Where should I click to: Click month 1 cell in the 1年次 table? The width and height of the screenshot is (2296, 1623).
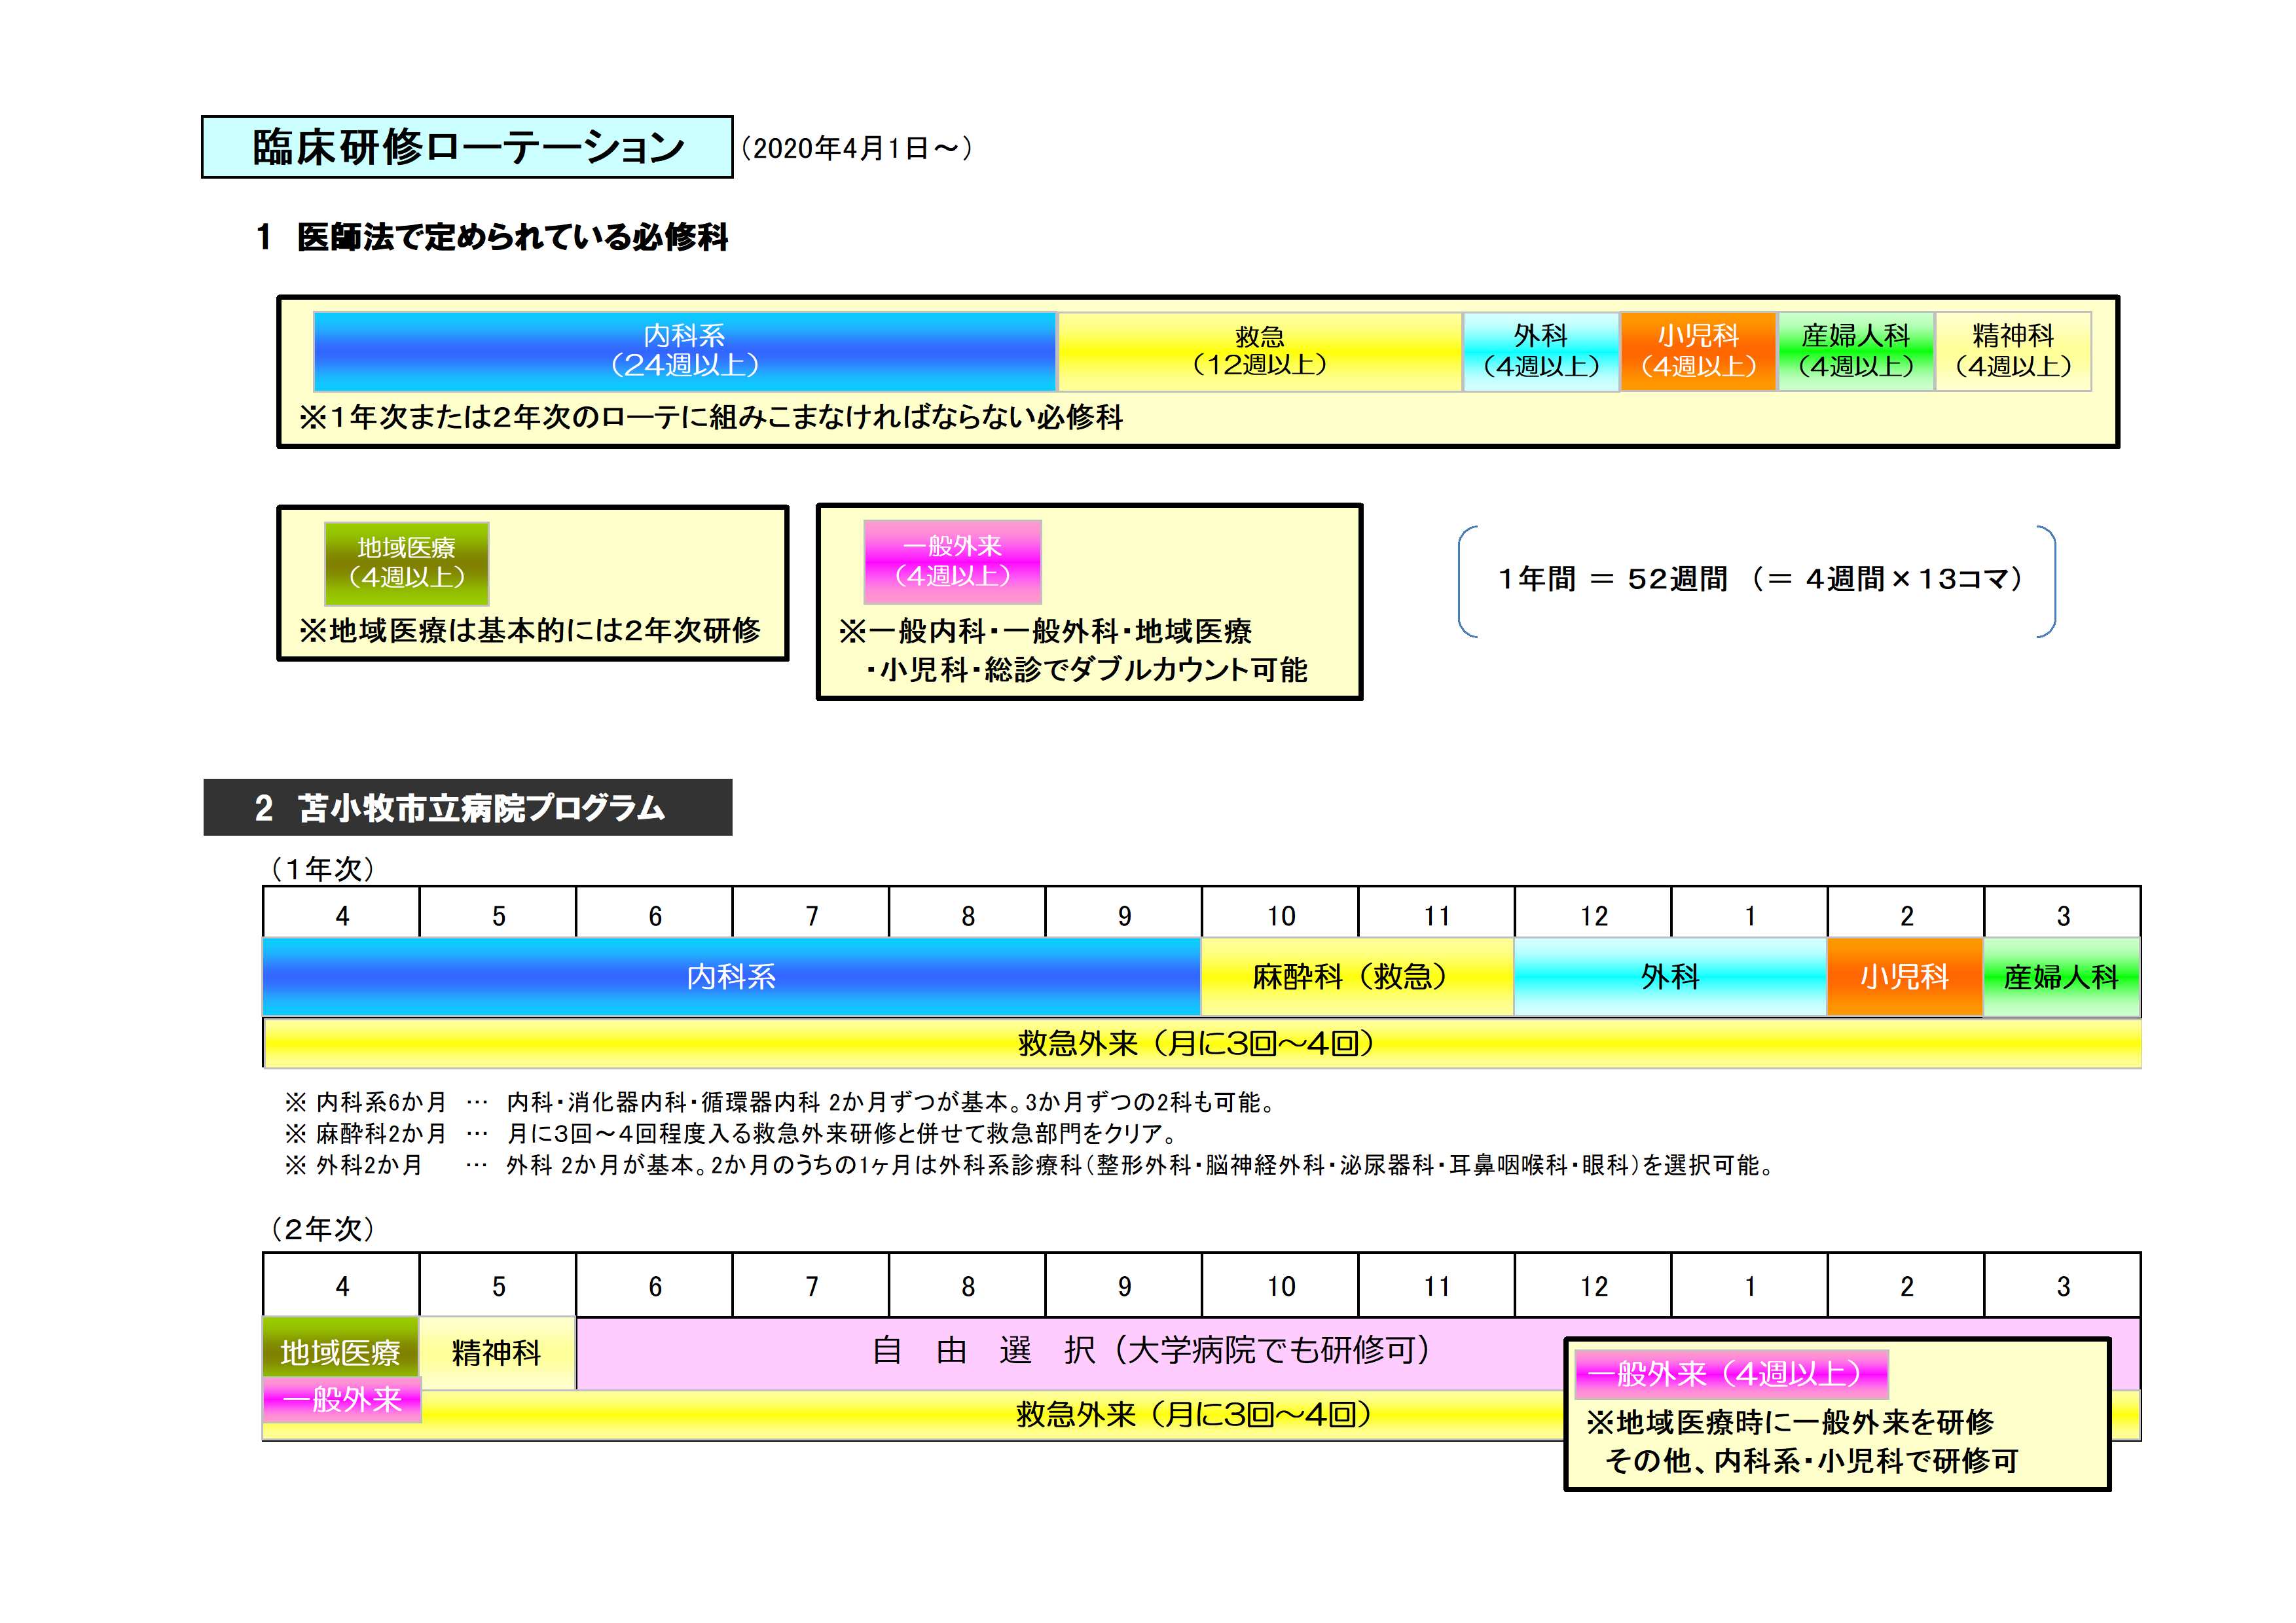point(1750,912)
